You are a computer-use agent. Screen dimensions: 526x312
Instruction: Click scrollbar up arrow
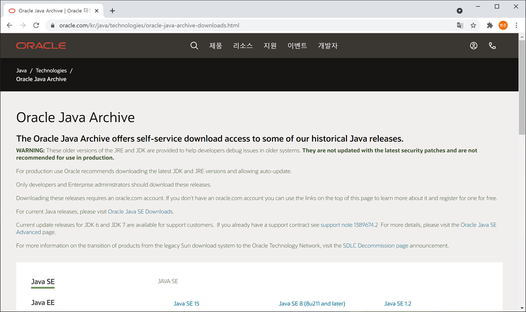click(521, 36)
